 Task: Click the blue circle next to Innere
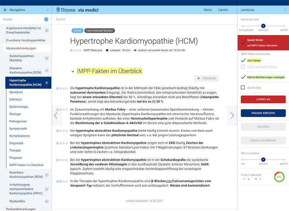(x=46, y=19)
